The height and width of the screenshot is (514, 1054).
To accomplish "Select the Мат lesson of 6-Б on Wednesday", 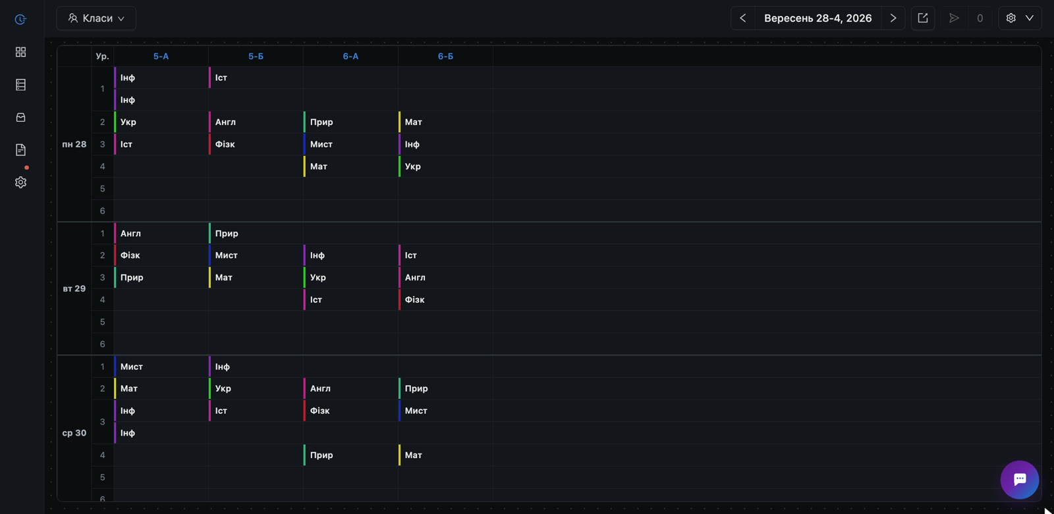I will (446, 455).
